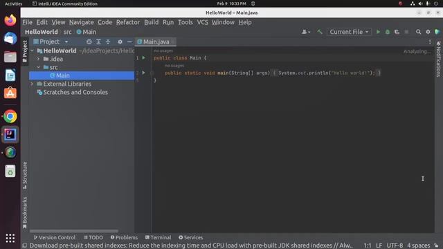
Task: Toggle Project tool window side button
Action: tap(25, 51)
